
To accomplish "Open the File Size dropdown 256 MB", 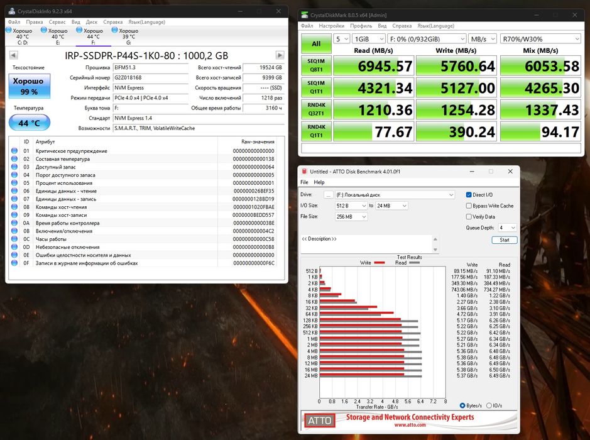I will [351, 217].
